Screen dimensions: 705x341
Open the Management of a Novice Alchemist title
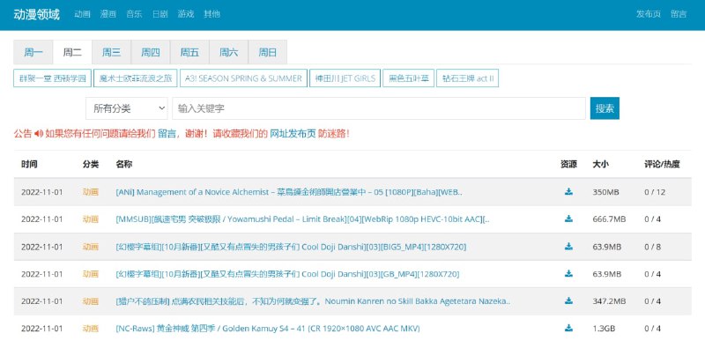[289, 192]
